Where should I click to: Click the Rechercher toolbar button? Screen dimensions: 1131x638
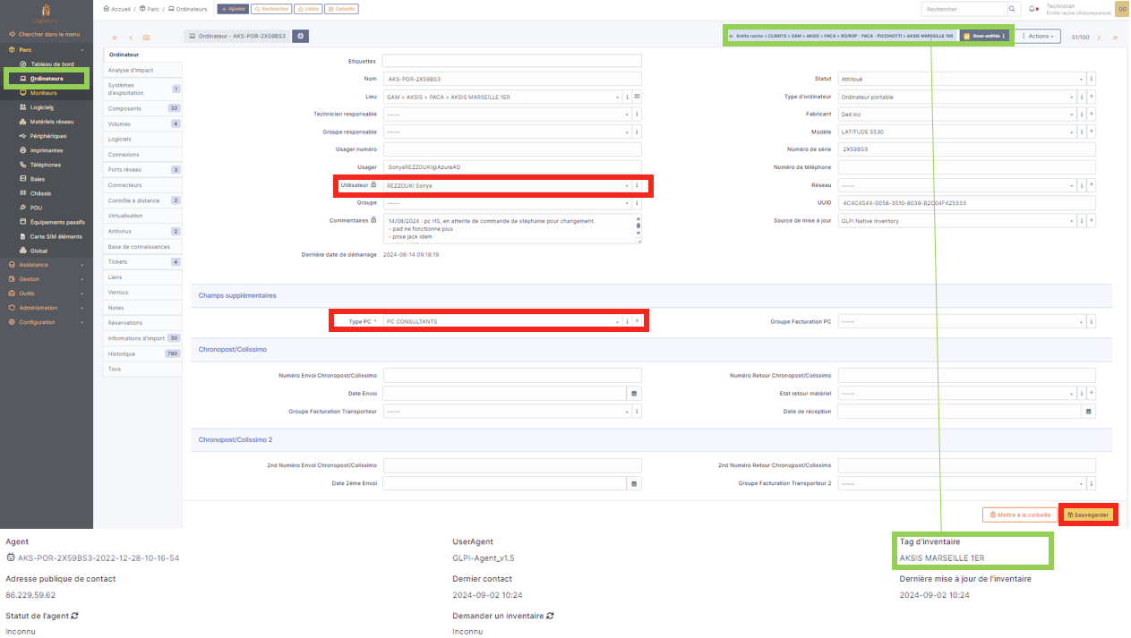(x=271, y=9)
